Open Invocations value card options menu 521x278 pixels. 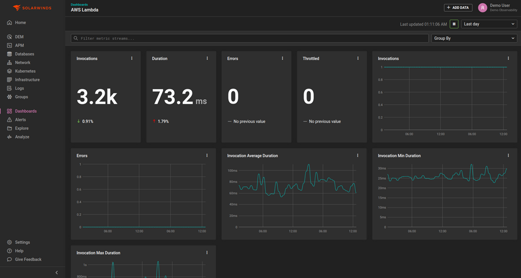click(132, 58)
